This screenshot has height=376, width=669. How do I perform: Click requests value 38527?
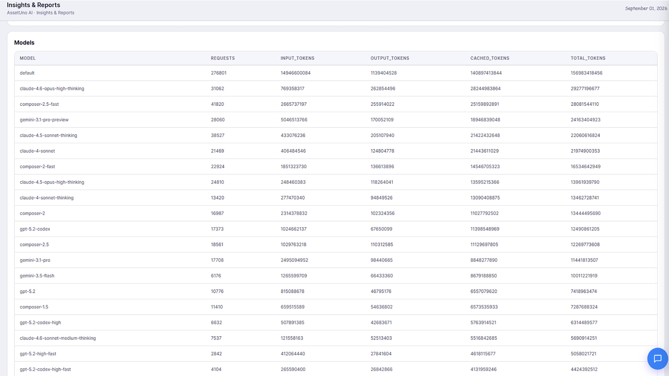(x=217, y=135)
